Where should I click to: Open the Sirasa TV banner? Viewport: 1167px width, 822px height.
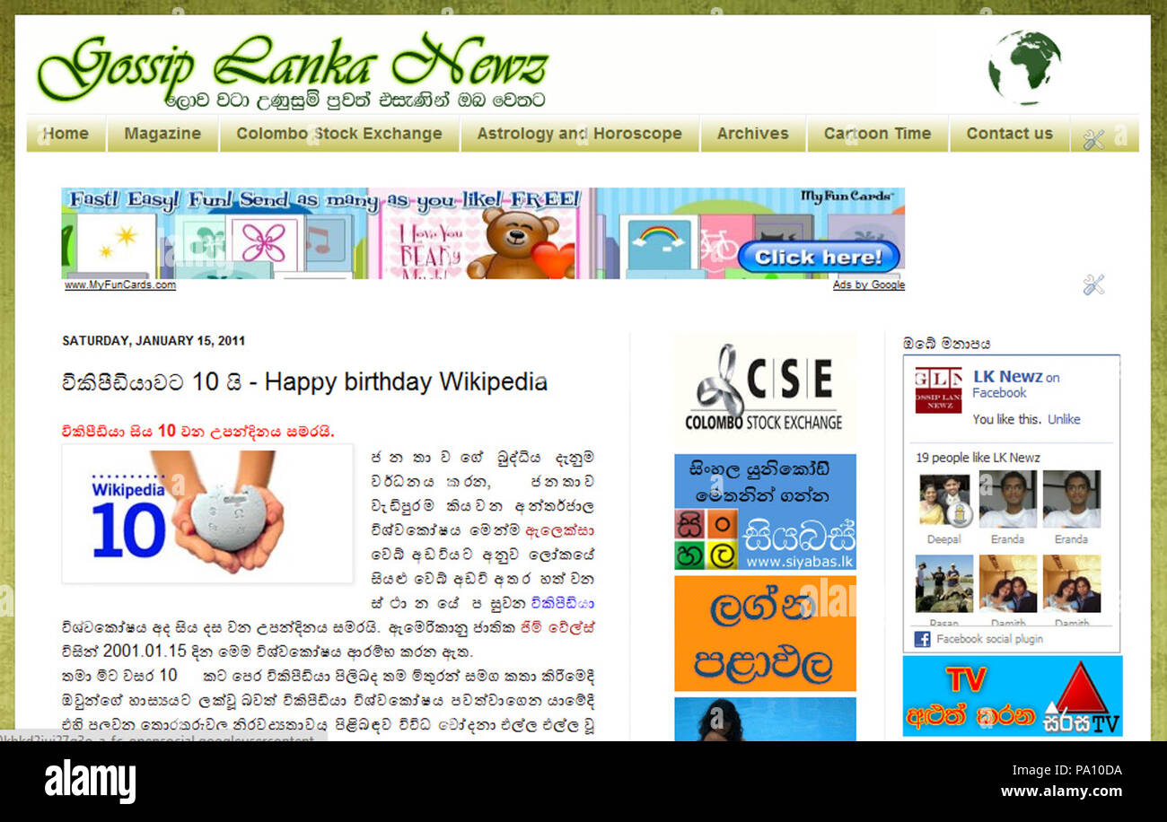[x=1012, y=696]
